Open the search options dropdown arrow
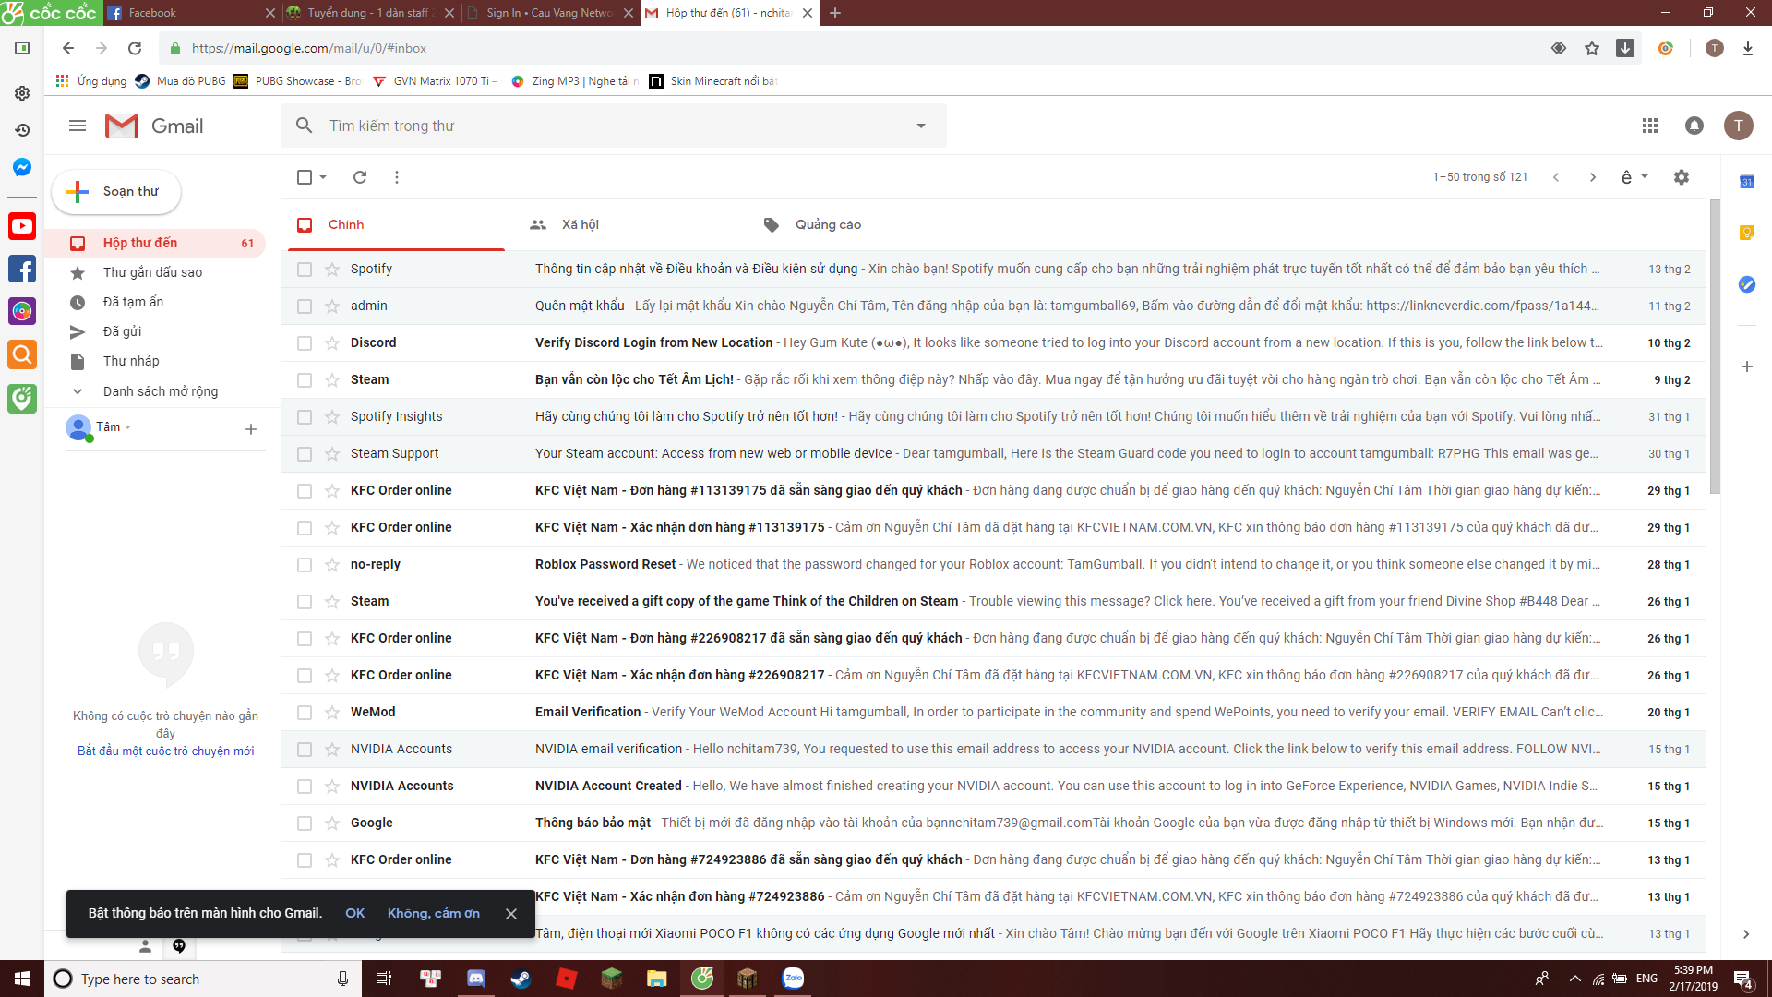The image size is (1772, 997). tap(919, 126)
